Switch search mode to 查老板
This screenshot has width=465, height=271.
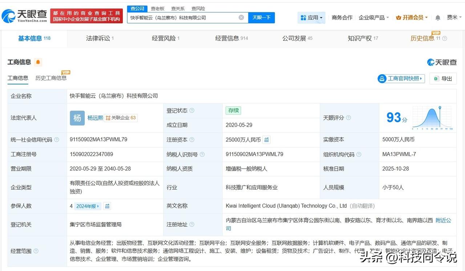[158, 8]
